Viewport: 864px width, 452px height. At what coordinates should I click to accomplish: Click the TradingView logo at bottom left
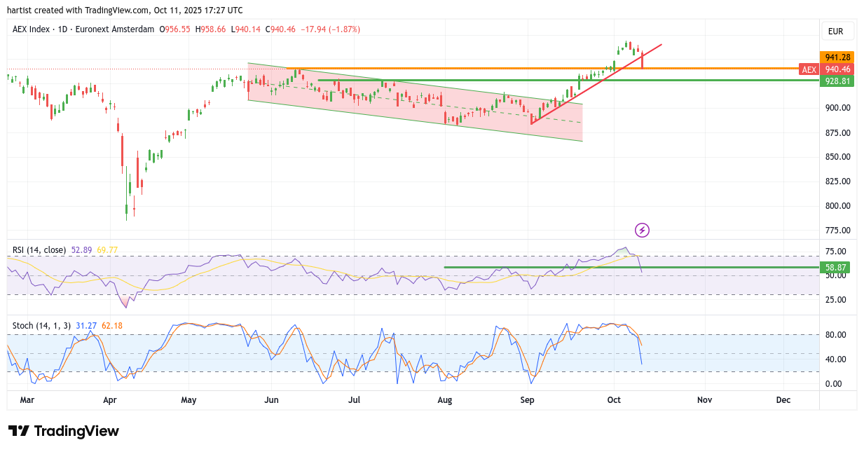[64, 431]
